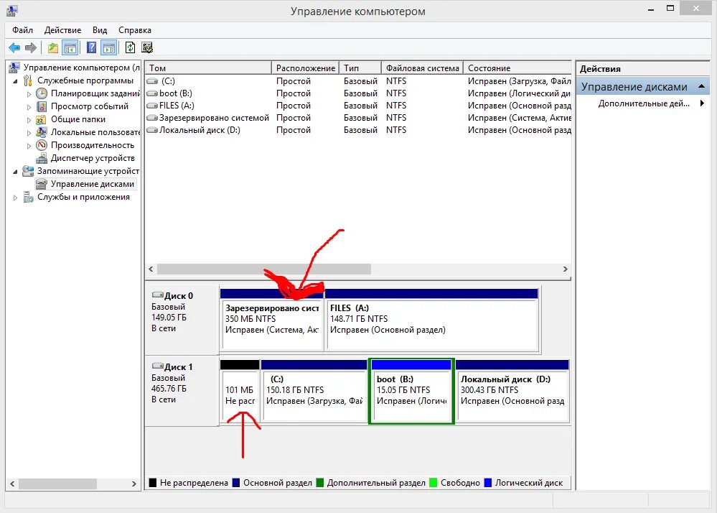Viewport: 717px width, 513px height.
Task: Select Управление дисками tree node
Action: click(93, 184)
